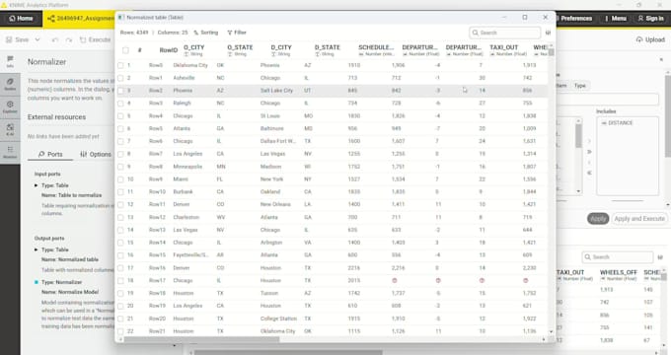The image size is (671, 355).
Task: Click the excludes list scrollbar
Action: coord(578,137)
